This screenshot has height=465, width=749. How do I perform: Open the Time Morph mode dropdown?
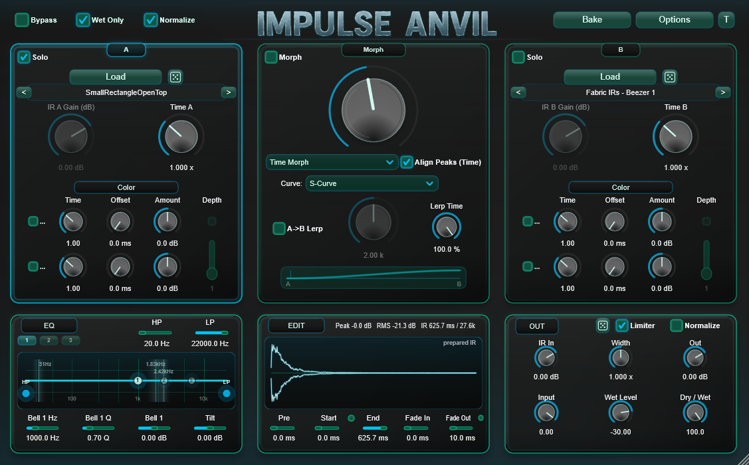(332, 162)
